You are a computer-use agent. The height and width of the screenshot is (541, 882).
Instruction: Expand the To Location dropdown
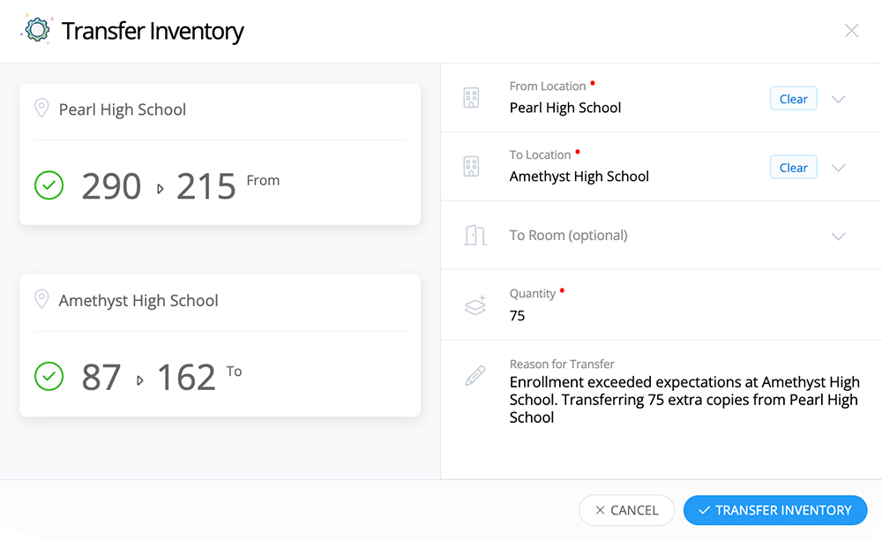click(838, 166)
